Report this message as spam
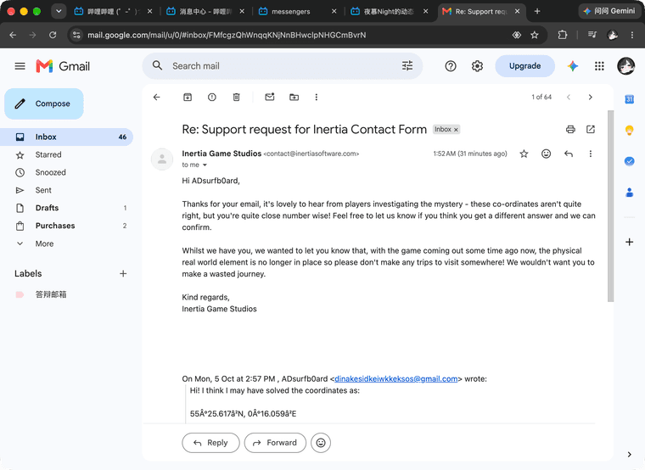The height and width of the screenshot is (470, 645). tap(212, 97)
